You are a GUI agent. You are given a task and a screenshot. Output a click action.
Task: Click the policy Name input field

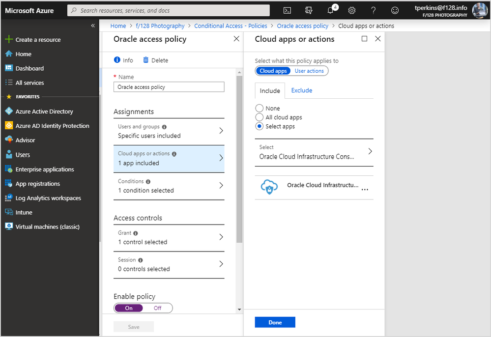(169, 87)
